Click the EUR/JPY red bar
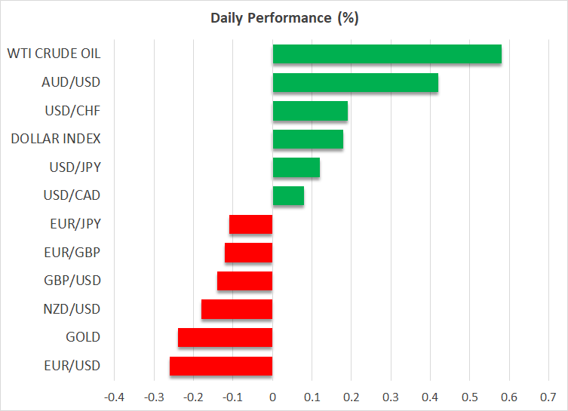The width and height of the screenshot is (568, 411). click(250, 224)
